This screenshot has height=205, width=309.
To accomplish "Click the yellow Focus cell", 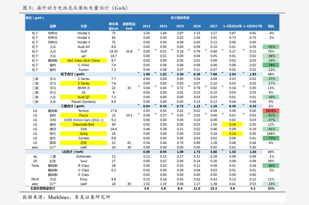I will [84, 115].
